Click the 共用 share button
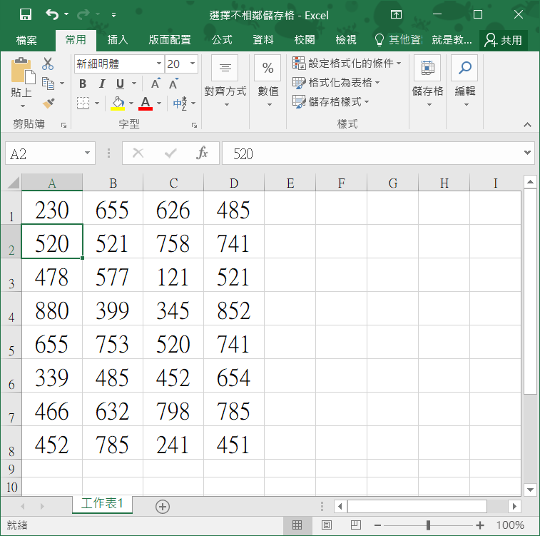 504,40
